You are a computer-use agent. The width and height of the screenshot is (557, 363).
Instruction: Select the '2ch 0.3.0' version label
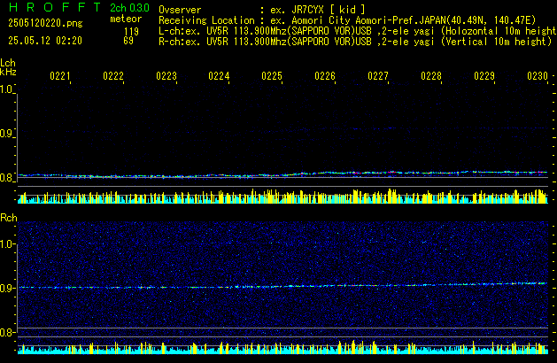[x=129, y=8]
